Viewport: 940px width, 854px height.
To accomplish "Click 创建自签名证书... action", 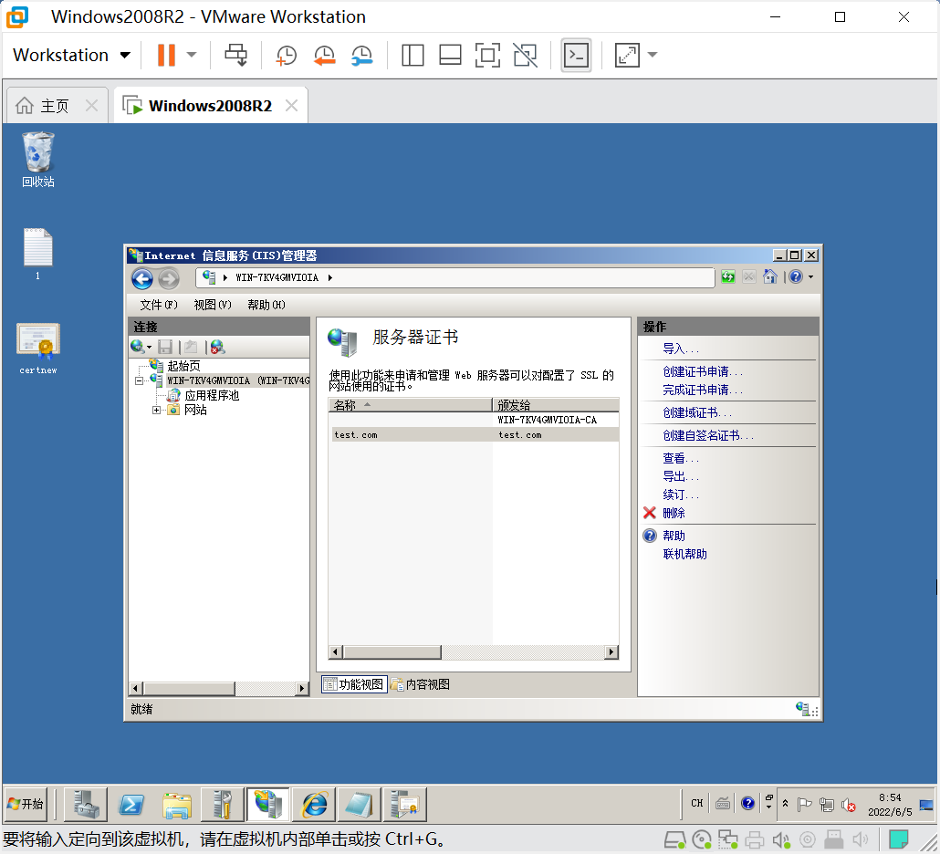I will [708, 436].
